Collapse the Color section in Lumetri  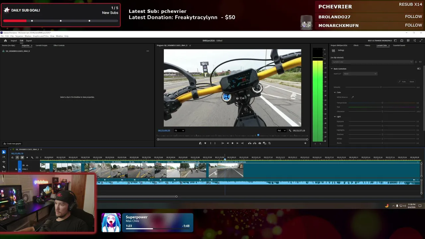pyautogui.click(x=335, y=92)
